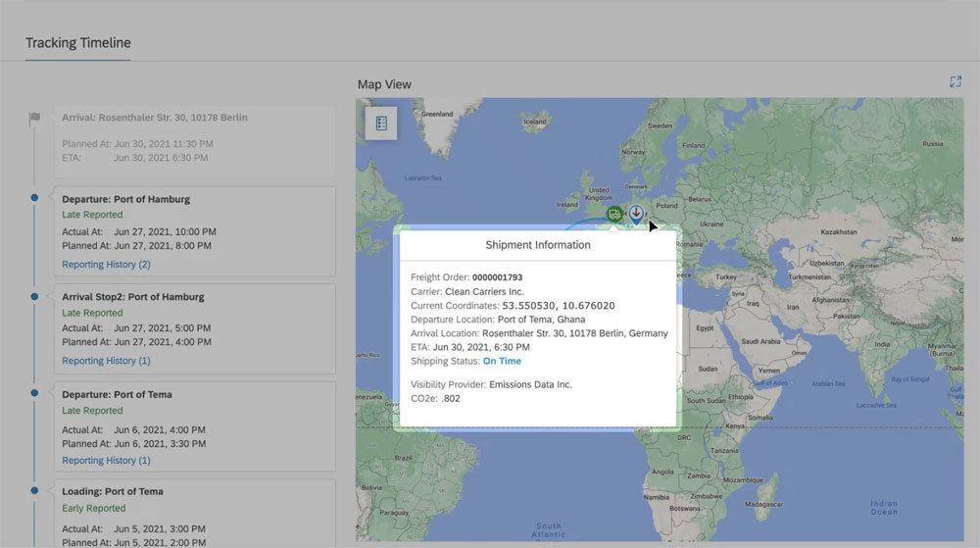Screen dimensions: 980x548
Task: Click the green truck marker on map
Action: pos(613,214)
